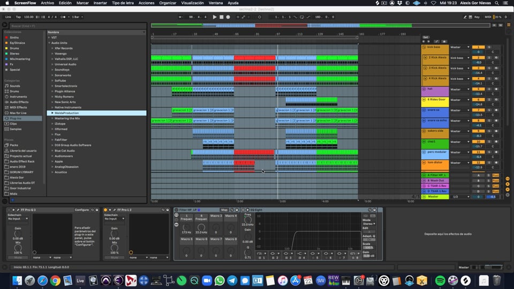The width and height of the screenshot is (514, 289).
Task: Arm recording on perc modular track
Action: (496, 152)
